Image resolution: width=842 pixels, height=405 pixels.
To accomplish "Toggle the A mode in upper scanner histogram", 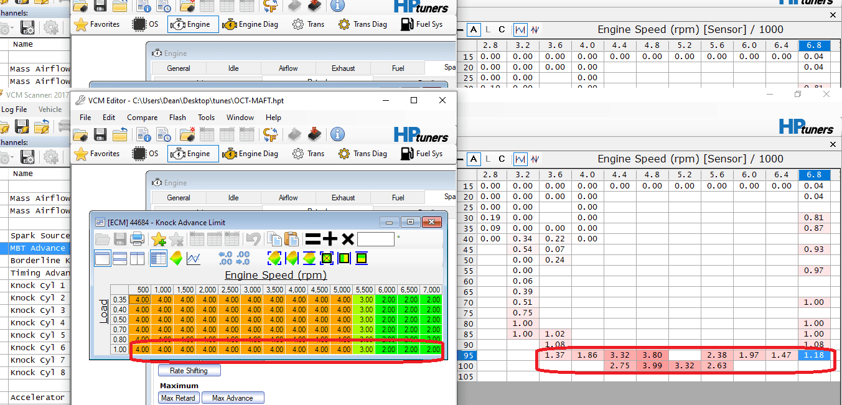I will pyautogui.click(x=474, y=29).
